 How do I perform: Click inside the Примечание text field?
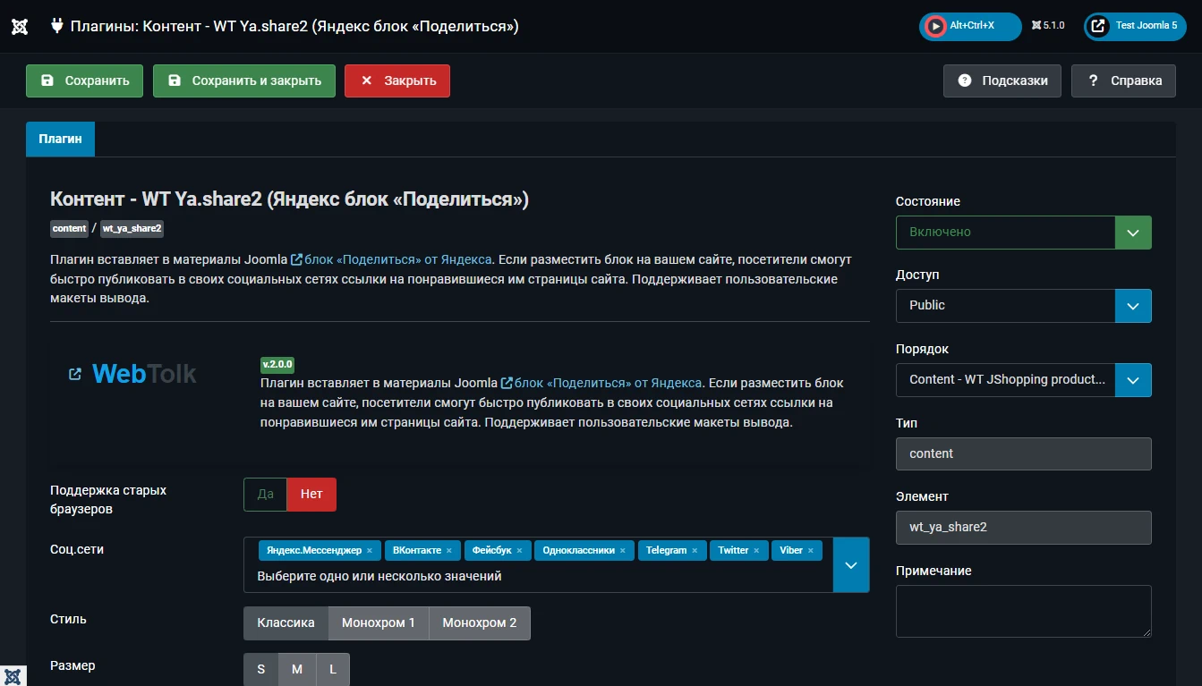tap(1023, 611)
